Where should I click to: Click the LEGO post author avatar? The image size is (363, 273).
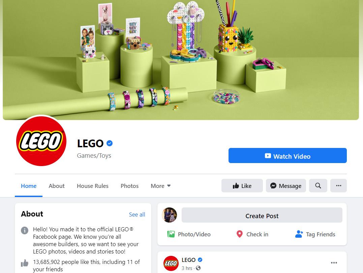[171, 263]
